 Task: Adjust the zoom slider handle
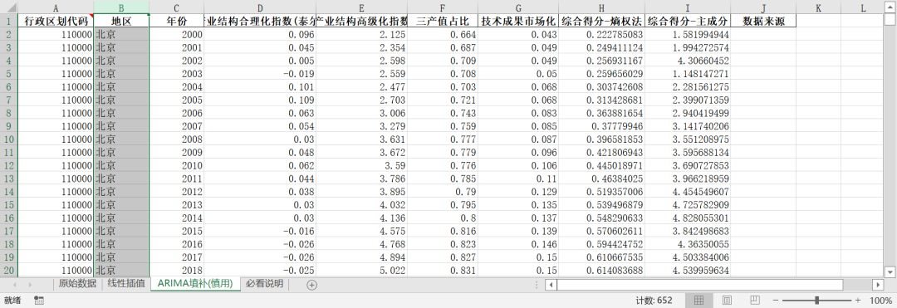point(817,300)
